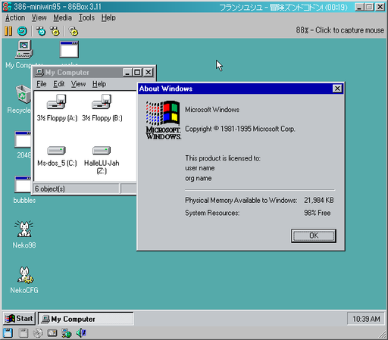Close the About Windows dialog
The image size is (388, 340).
click(x=337, y=89)
